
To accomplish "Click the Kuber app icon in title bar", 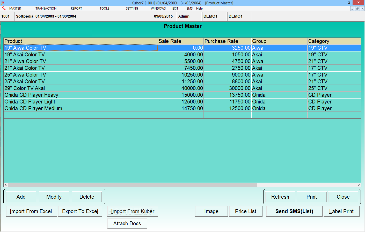I will (x=3, y=3).
